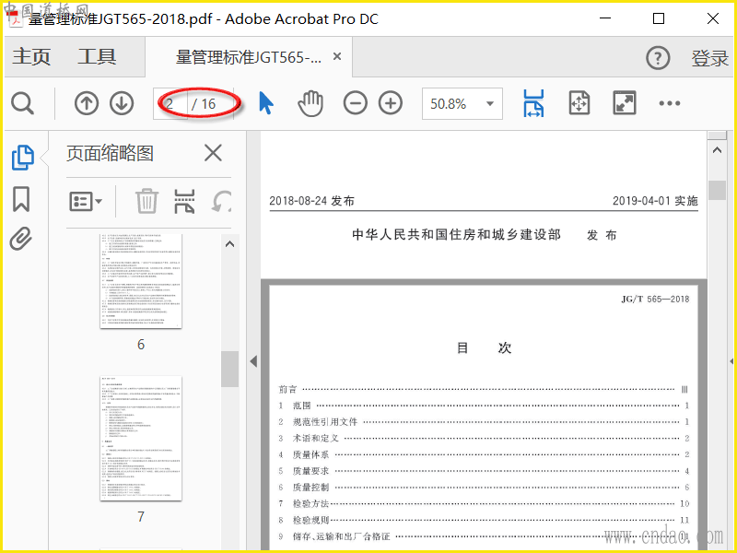Click JG/T 565—2018 page header

[655, 299]
